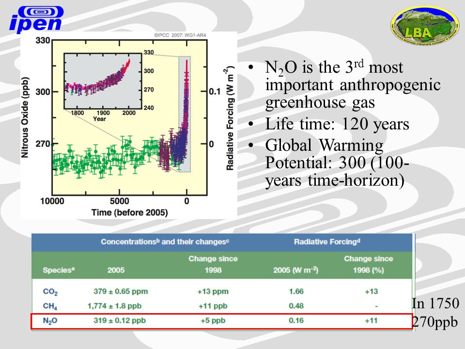The image size is (465, 349).
Task: Click the IPCC 2007: WG1-AR4 credit
Action: pyautogui.click(x=180, y=35)
